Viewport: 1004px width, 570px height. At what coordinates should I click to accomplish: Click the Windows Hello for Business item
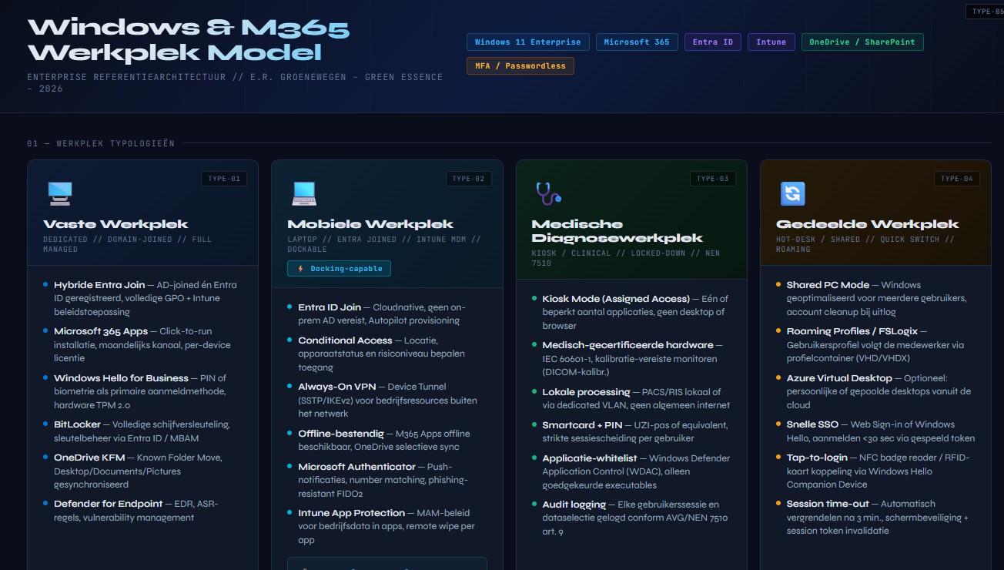click(142, 391)
